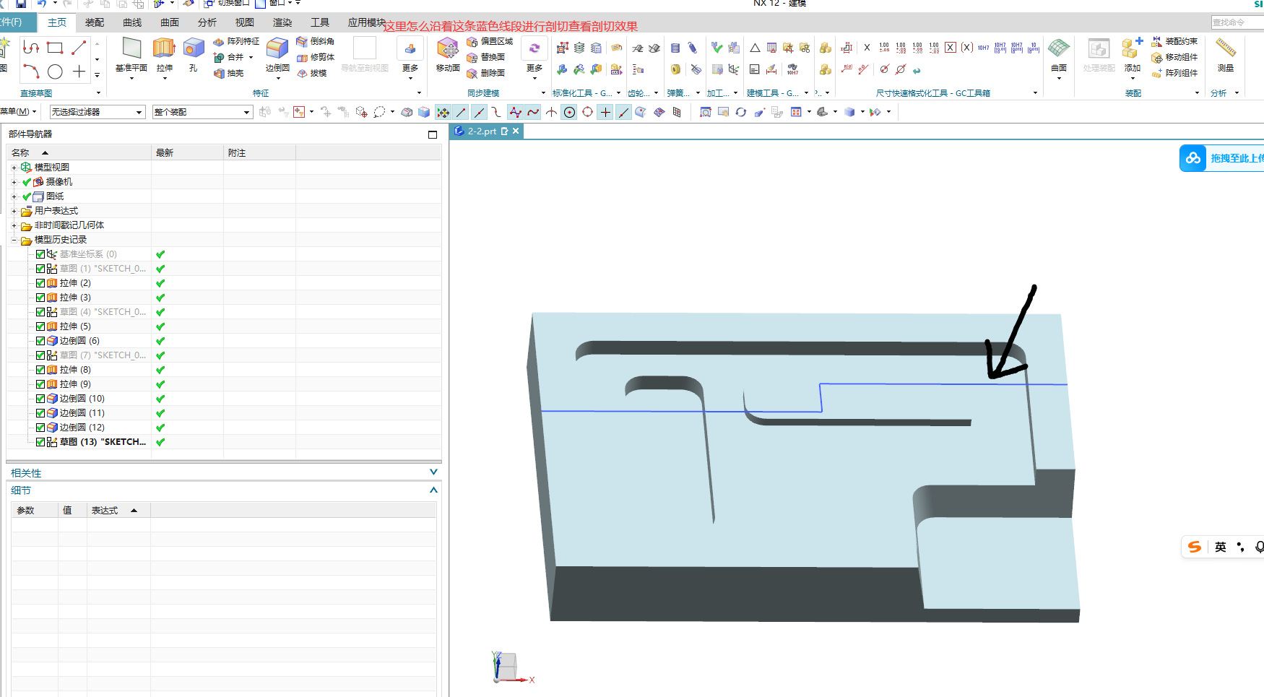The image size is (1264, 697).
Task: Click the 拖拽至此上传 upload button
Action: (1222, 158)
